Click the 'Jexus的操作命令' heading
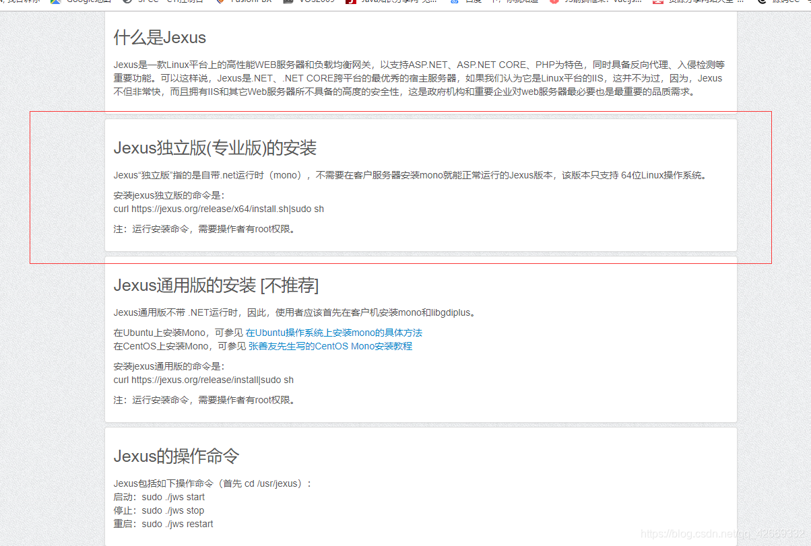Image resolution: width=811 pixels, height=546 pixels. pos(176,456)
